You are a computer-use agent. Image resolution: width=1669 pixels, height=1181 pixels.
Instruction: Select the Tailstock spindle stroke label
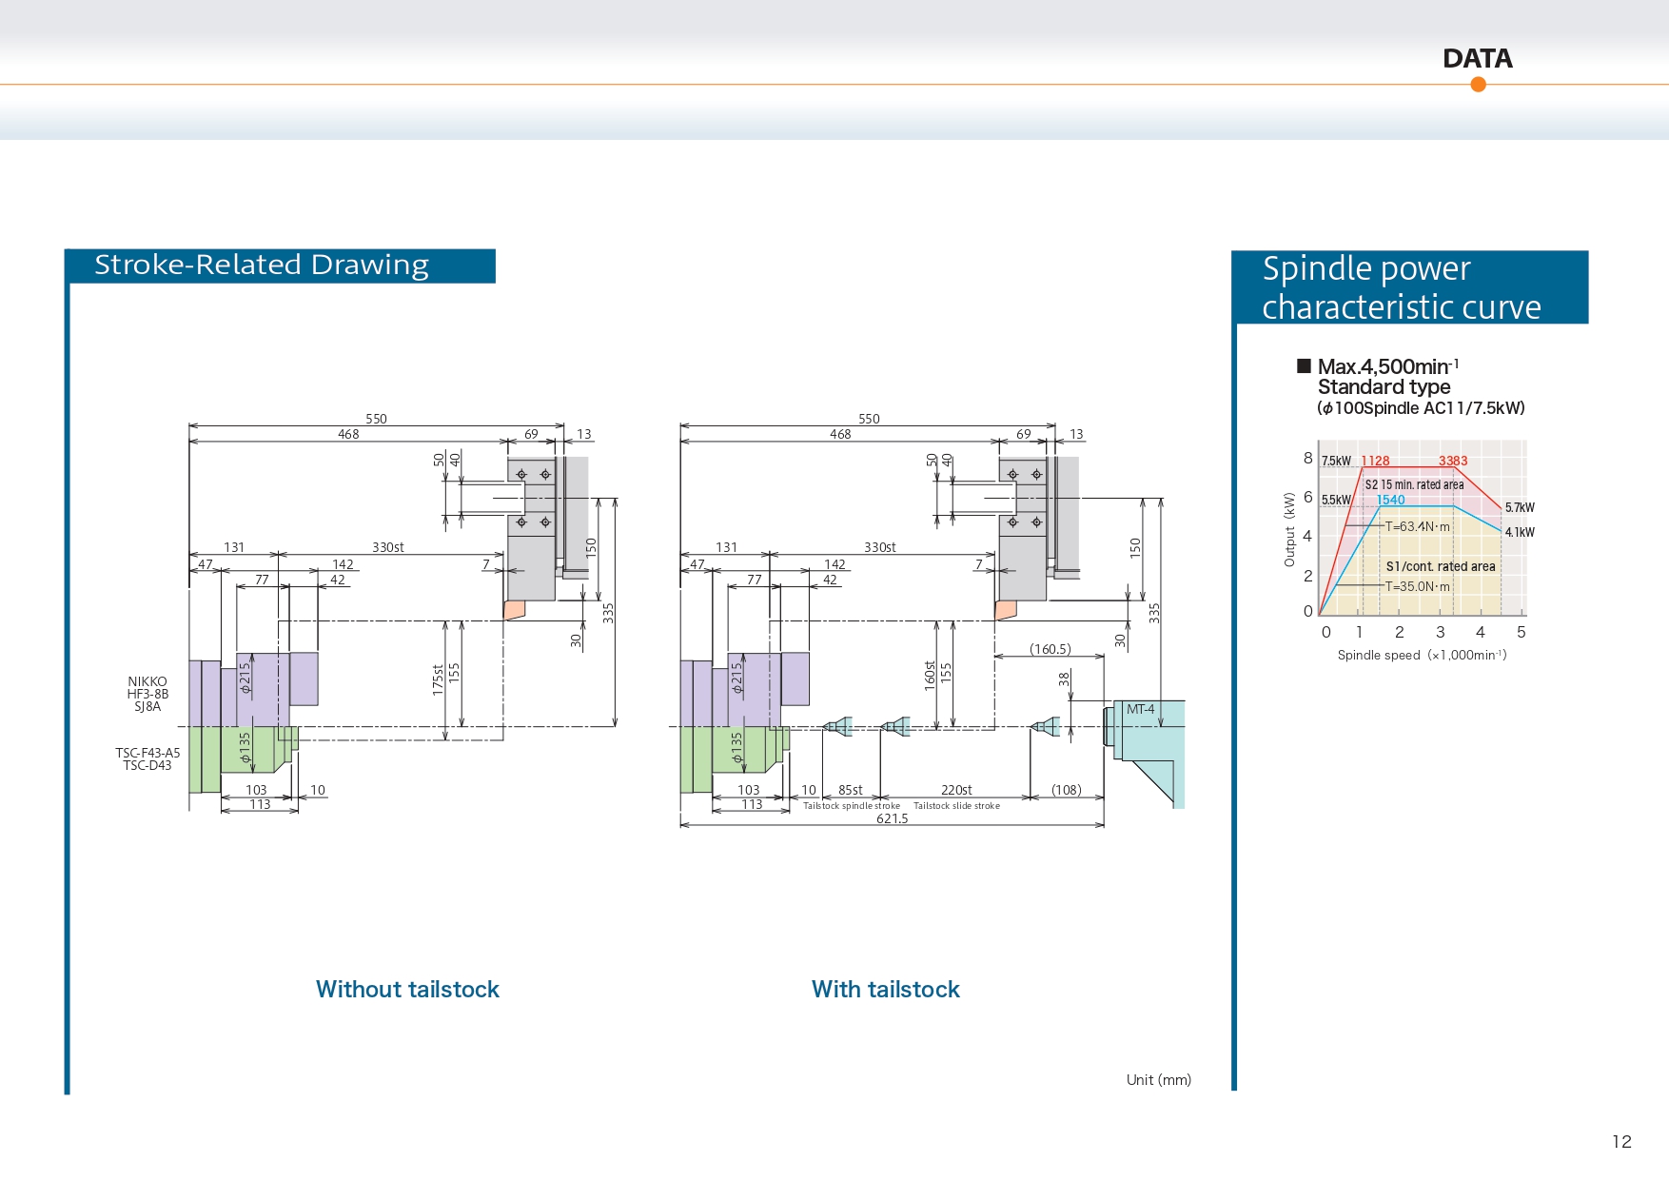(852, 806)
